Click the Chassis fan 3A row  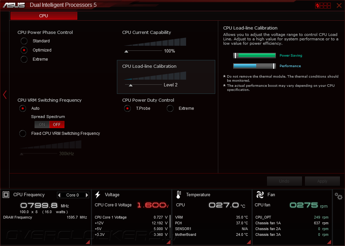coord(292,234)
